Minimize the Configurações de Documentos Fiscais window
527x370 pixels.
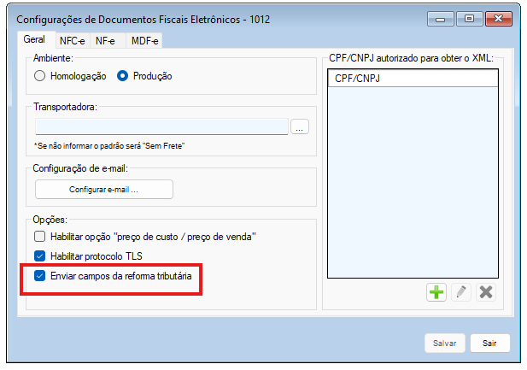[442, 17]
